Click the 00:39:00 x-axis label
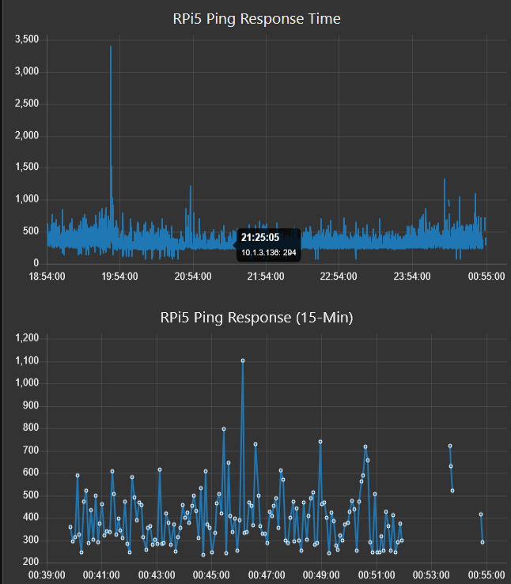 (47, 575)
